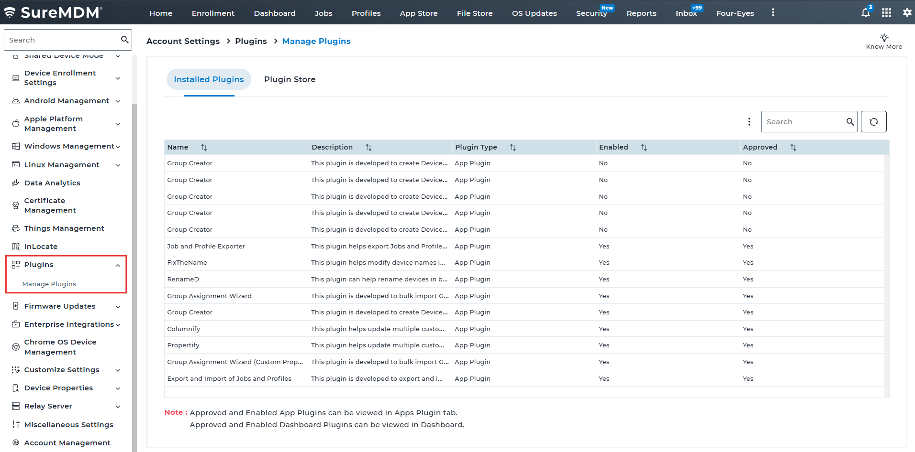This screenshot has width=915, height=452.
Task: Click the Miscellaneous Settings sliders icon
Action: click(16, 424)
